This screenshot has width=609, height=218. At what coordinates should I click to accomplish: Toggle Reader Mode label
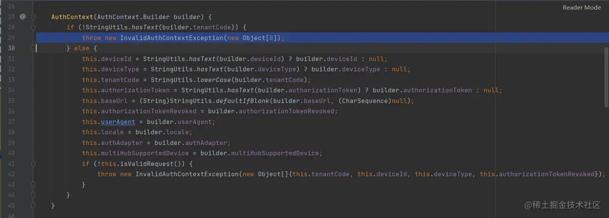pyautogui.click(x=581, y=7)
